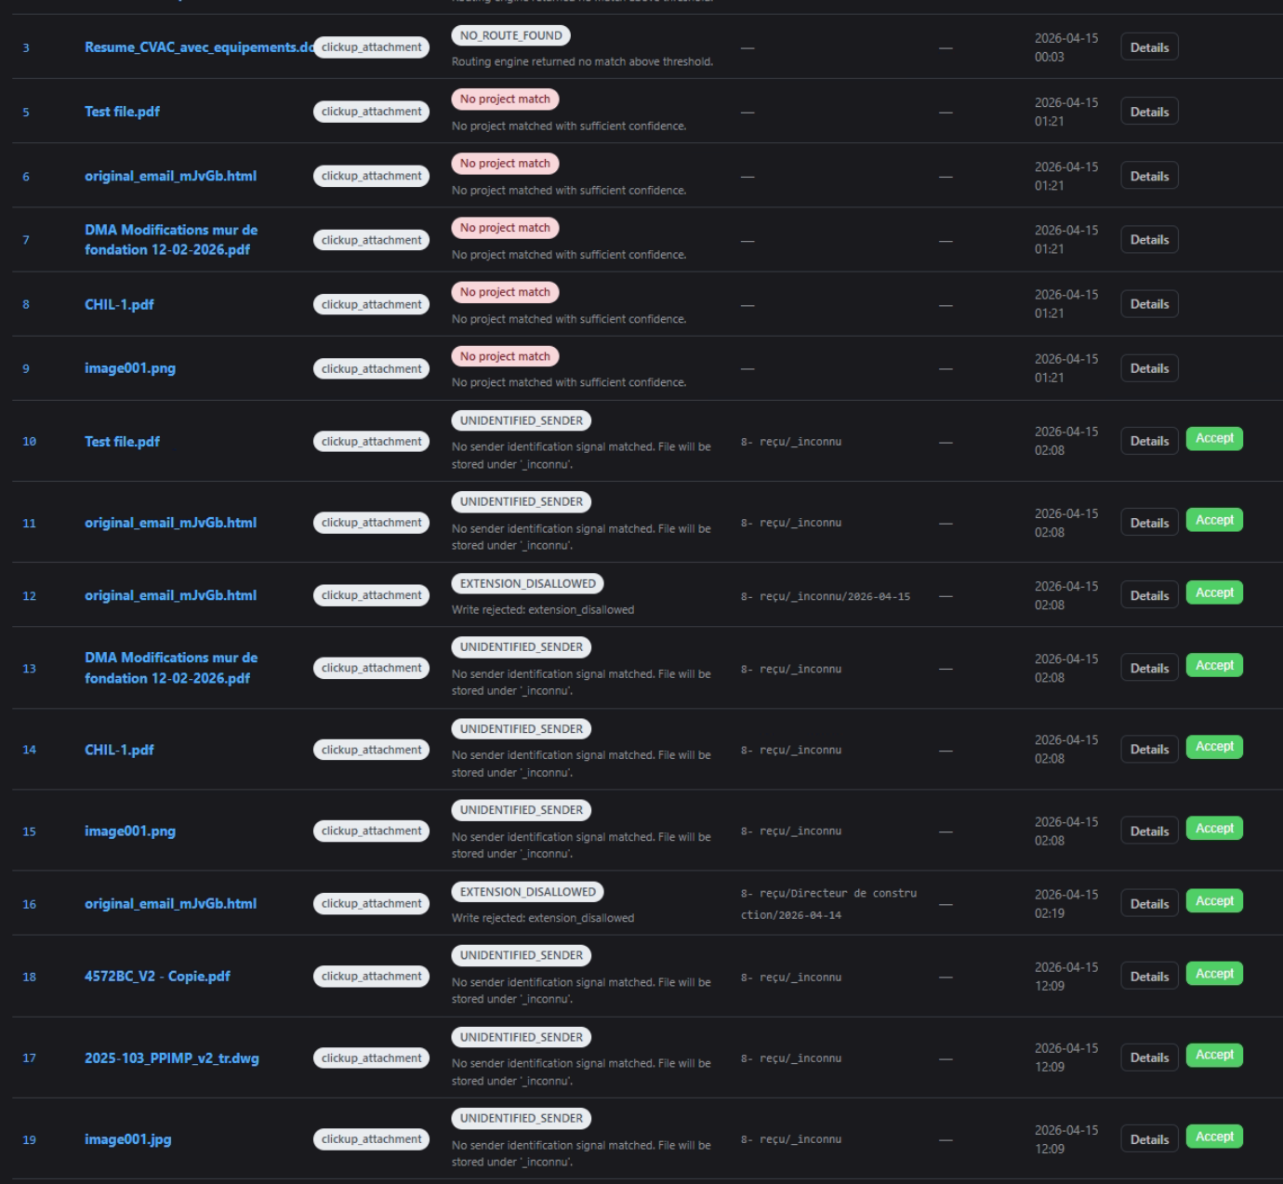Click clickup_attachment tag on row 9
Viewport: 1283px width, 1184px height.
(x=371, y=369)
